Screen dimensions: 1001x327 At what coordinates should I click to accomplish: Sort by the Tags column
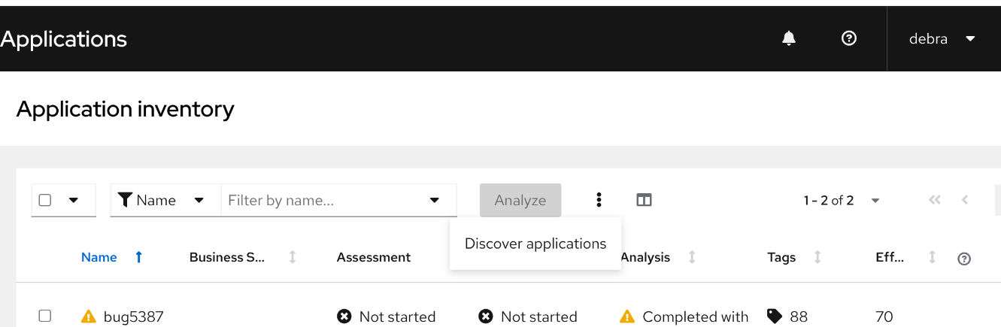click(781, 257)
